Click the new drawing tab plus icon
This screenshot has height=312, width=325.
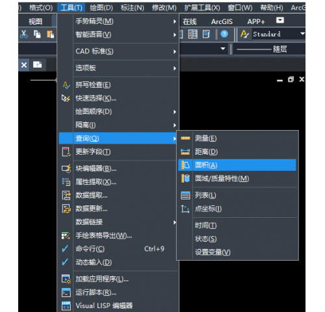[x=37, y=64]
